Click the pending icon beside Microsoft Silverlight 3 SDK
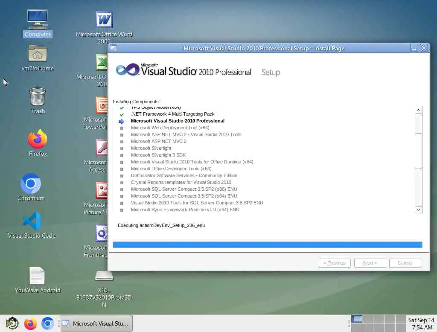The image size is (437, 332). [122, 155]
